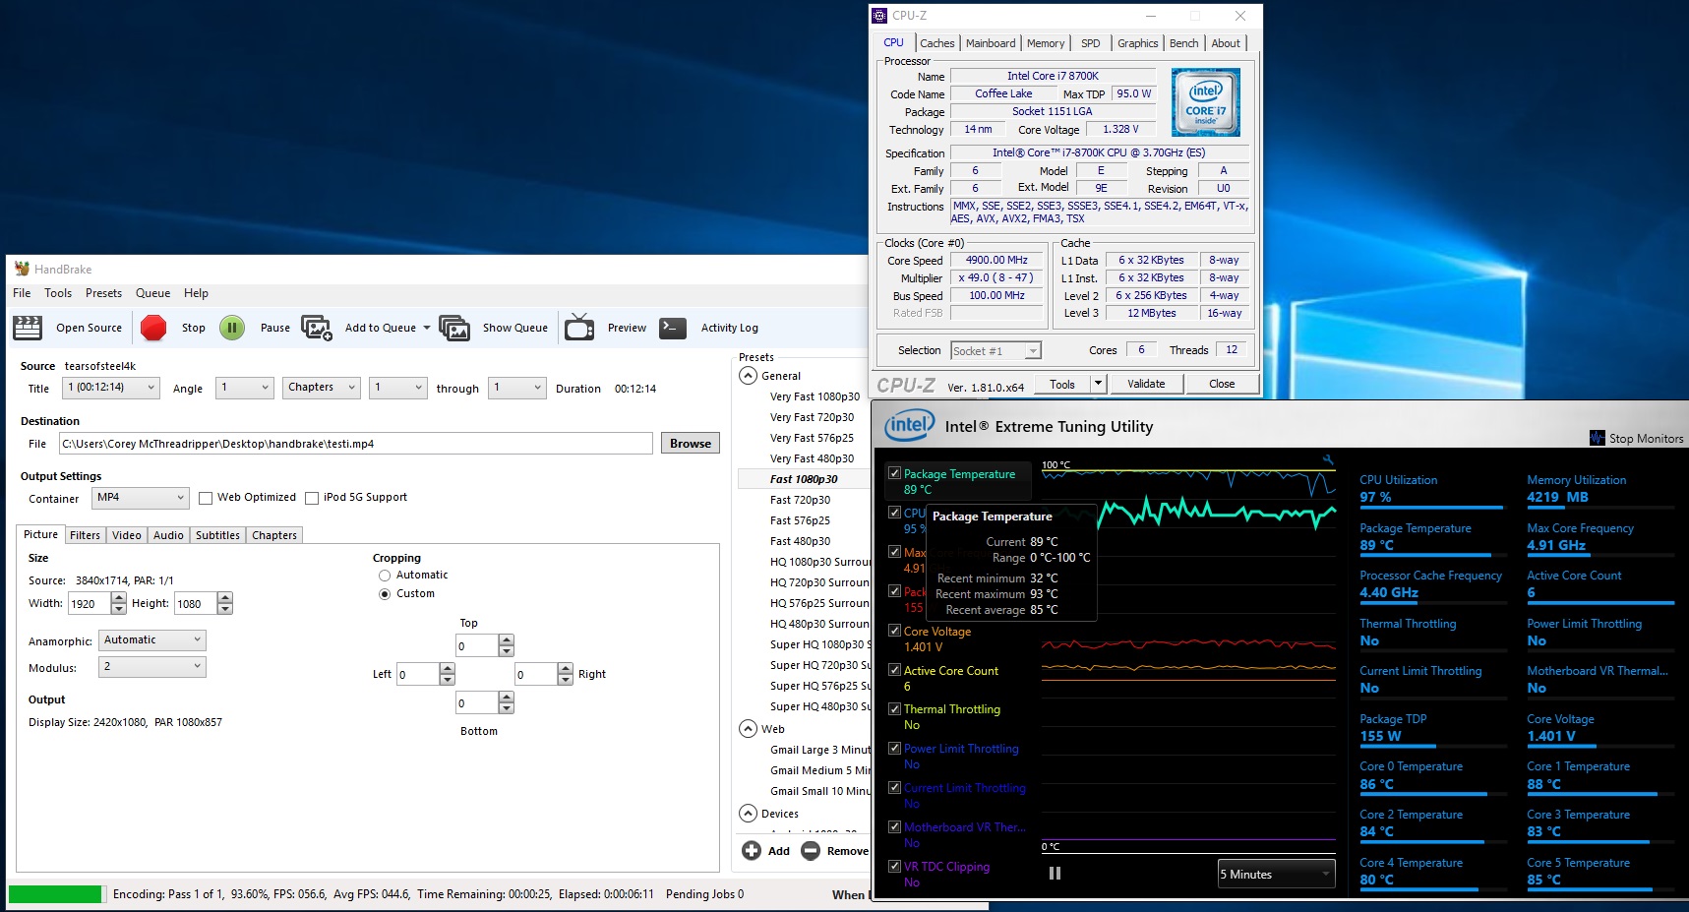This screenshot has height=912, width=1689.
Task: Switch to CPU-Z Bench tab
Action: [1183, 43]
